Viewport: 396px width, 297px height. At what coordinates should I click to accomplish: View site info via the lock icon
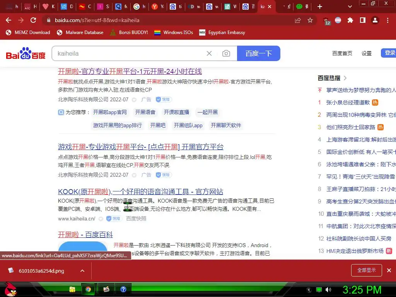click(x=49, y=20)
